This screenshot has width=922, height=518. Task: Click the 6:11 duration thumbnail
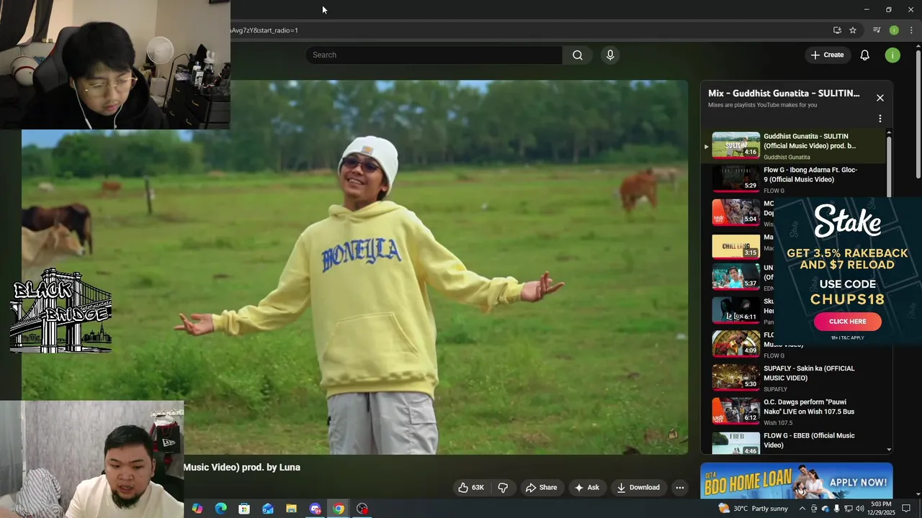point(736,310)
